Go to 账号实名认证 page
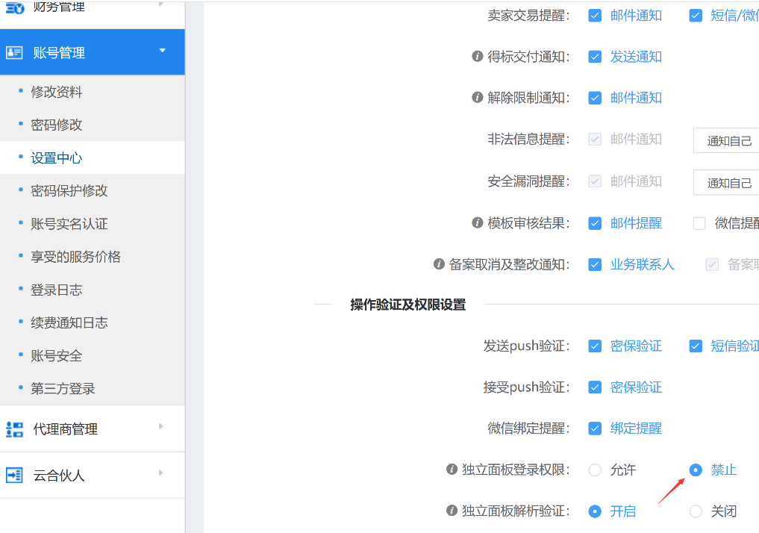Image resolution: width=759 pixels, height=533 pixels. [69, 224]
